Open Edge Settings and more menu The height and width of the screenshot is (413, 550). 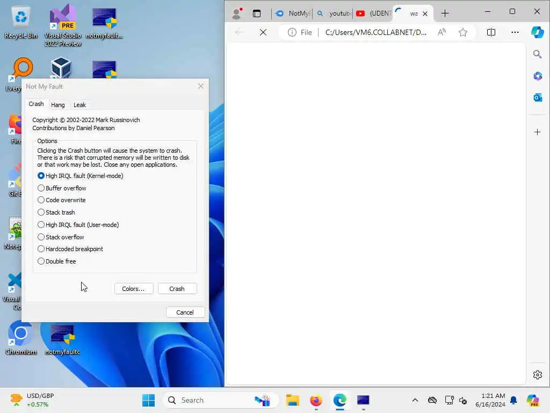[515, 32]
